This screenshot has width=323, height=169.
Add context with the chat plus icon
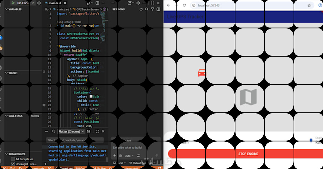(x=115, y=156)
